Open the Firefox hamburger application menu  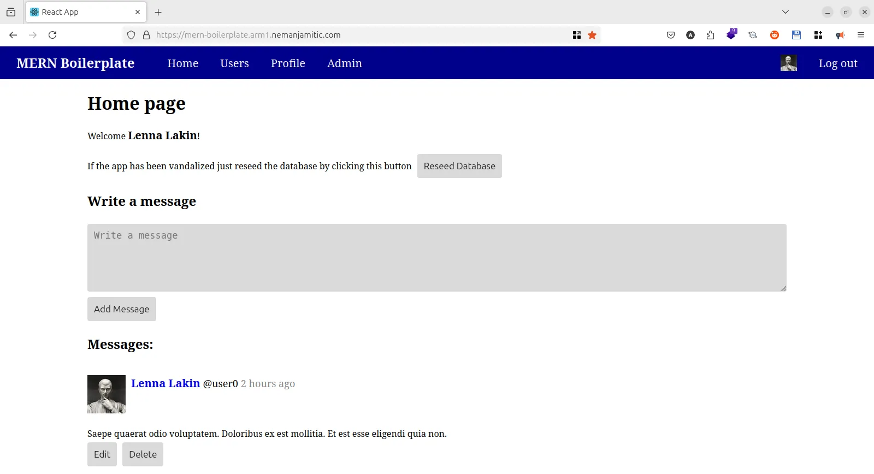coord(861,35)
